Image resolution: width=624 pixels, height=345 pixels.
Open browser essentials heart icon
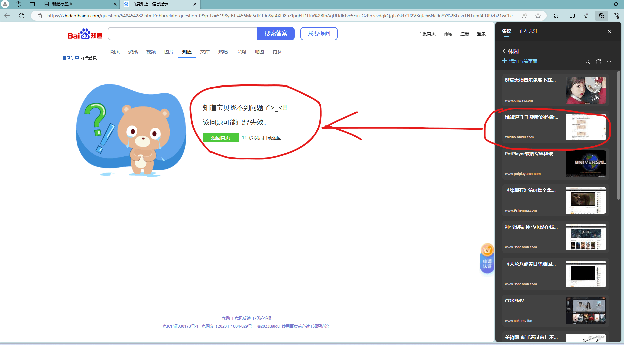616,16
